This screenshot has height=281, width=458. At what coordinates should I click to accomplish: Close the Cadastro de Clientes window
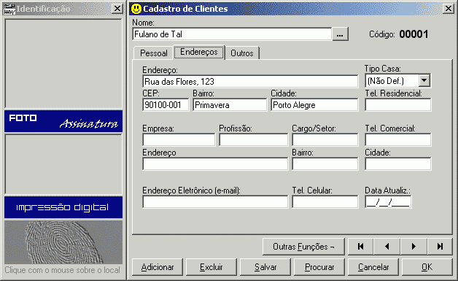pos(449,9)
